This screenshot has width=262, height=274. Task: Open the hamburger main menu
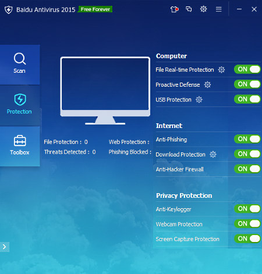(218, 9)
